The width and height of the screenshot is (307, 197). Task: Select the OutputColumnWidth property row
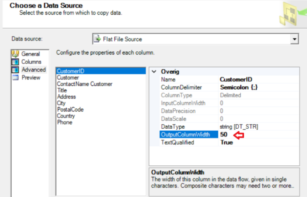click(x=229, y=135)
